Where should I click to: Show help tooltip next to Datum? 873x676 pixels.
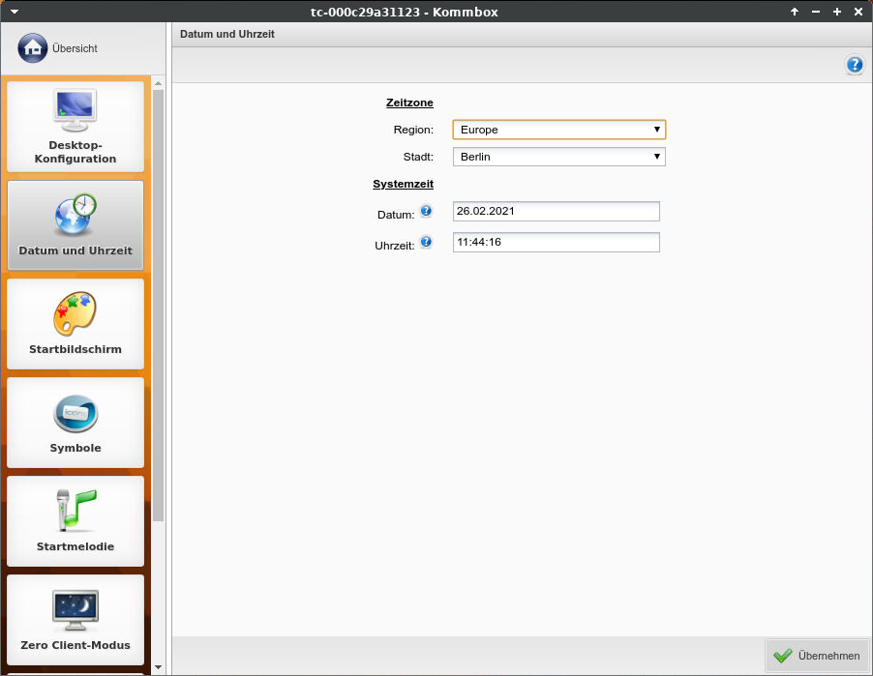[x=426, y=211]
